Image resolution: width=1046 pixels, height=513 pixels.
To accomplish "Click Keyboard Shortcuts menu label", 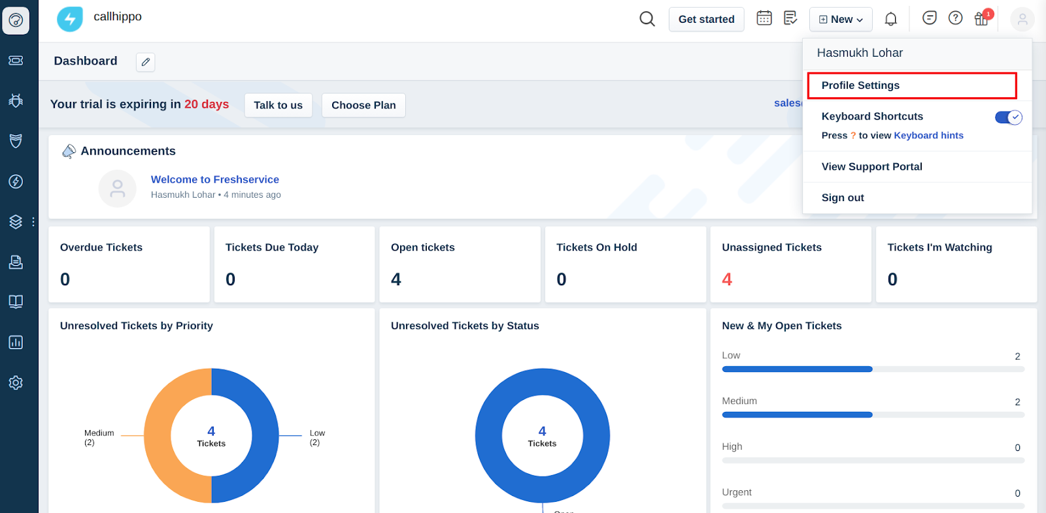I will click(x=872, y=116).
